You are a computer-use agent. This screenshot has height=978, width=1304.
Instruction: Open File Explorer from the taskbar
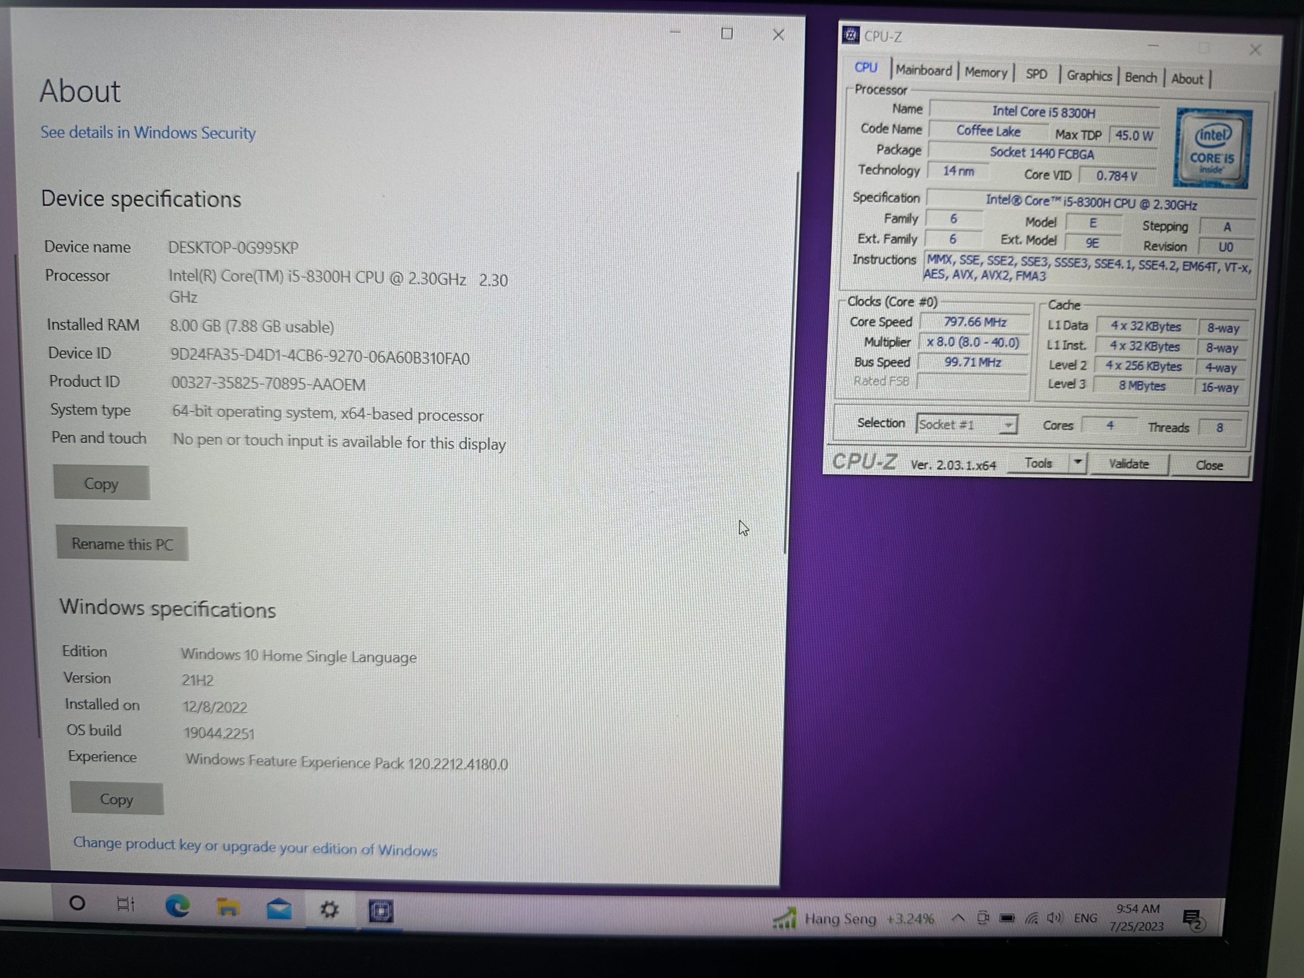(x=228, y=907)
